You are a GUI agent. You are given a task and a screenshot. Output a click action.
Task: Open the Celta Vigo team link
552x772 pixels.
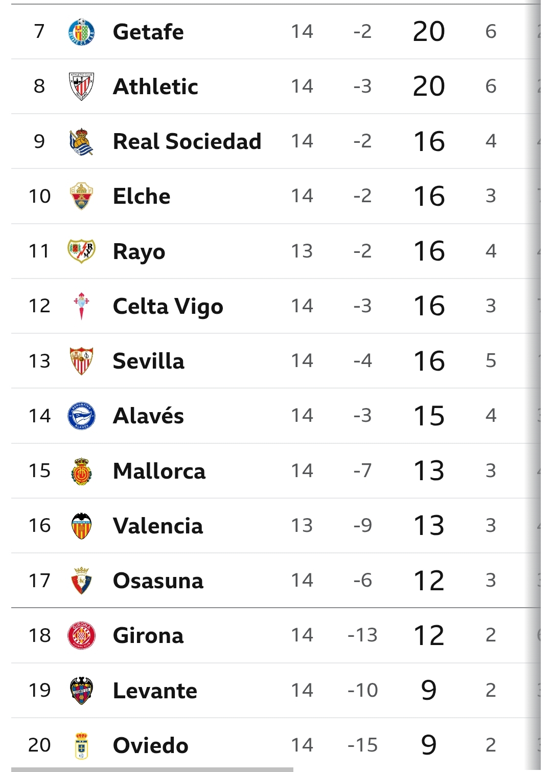pyautogui.click(x=168, y=306)
